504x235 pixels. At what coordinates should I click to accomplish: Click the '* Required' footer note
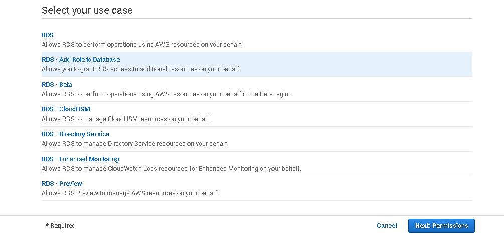(61, 226)
